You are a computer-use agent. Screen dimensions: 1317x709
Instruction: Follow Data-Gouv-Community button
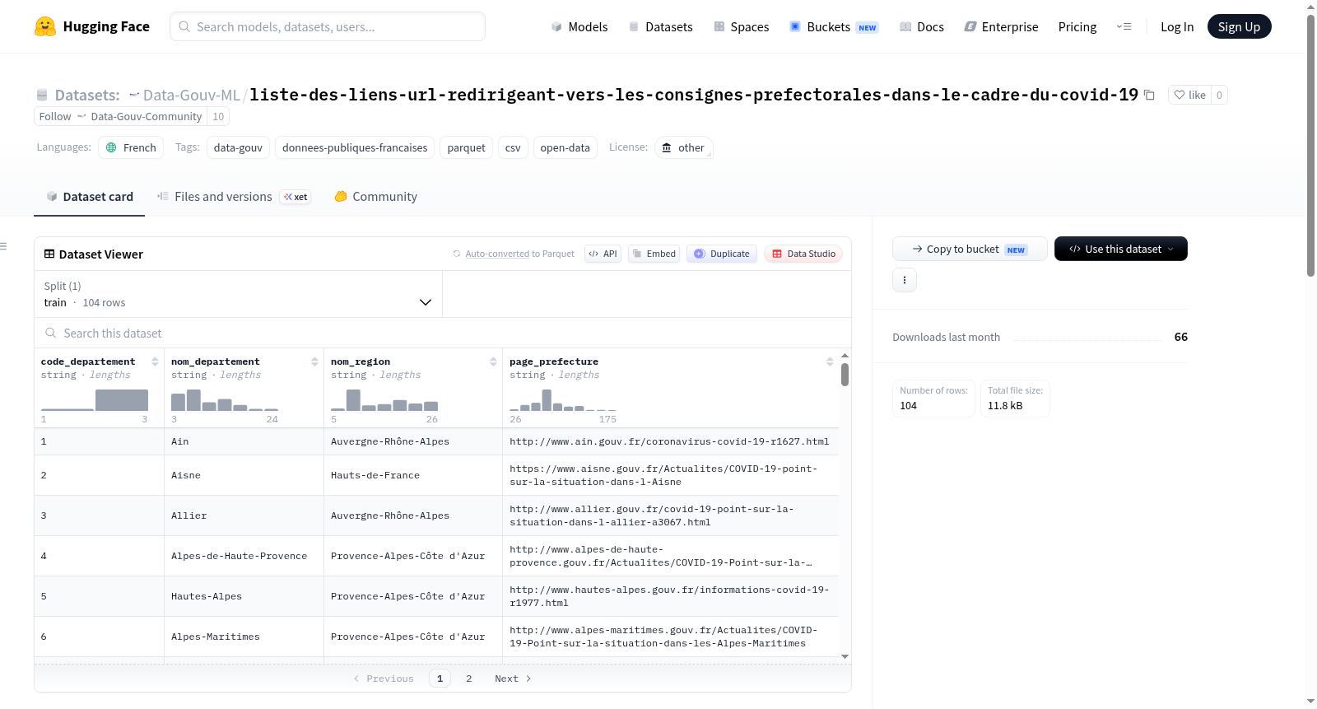point(120,116)
